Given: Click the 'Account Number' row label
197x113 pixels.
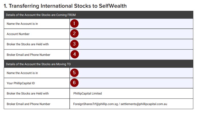Looking at the screenshot, I should point(18,34).
